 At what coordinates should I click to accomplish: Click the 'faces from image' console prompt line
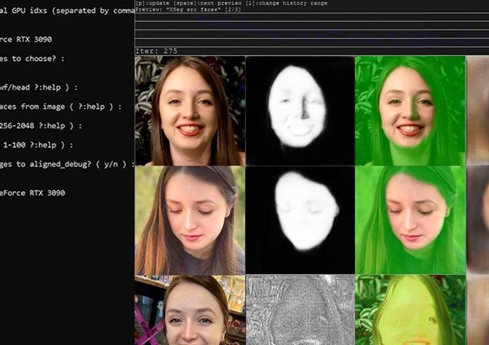point(61,107)
